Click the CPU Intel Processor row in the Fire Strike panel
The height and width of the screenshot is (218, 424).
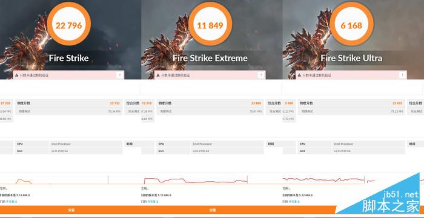point(69,144)
